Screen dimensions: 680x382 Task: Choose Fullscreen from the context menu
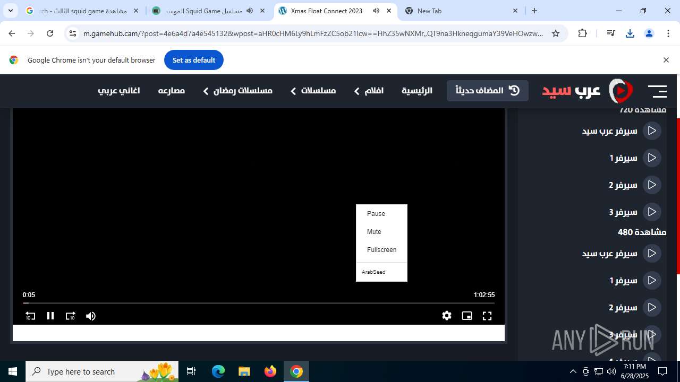point(381,249)
